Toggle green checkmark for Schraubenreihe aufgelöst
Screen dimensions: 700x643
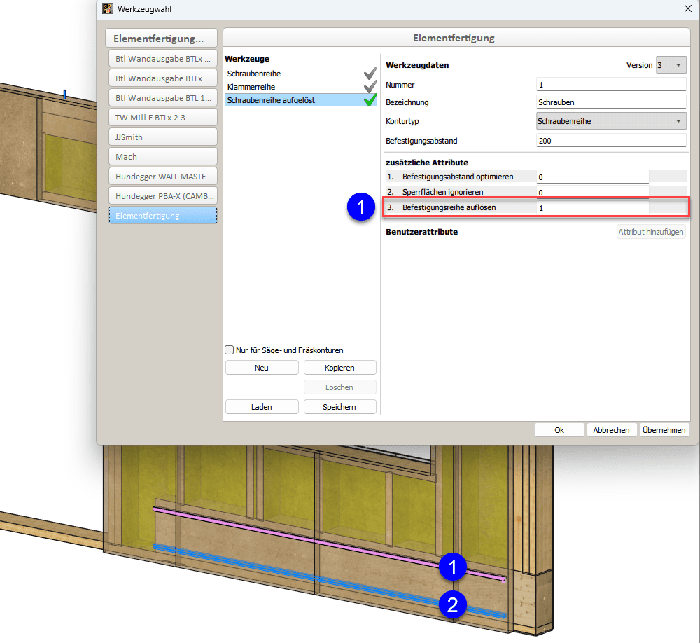pyautogui.click(x=370, y=100)
